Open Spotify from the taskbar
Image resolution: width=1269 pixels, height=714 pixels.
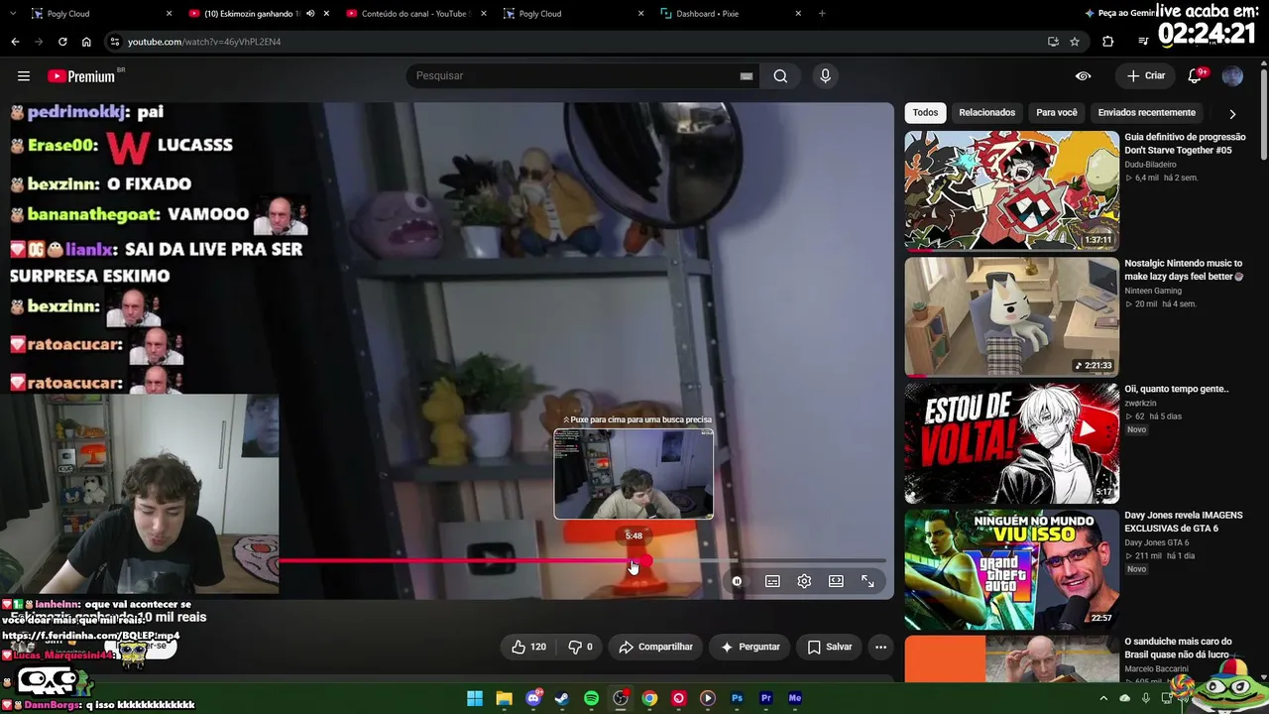pos(591,698)
